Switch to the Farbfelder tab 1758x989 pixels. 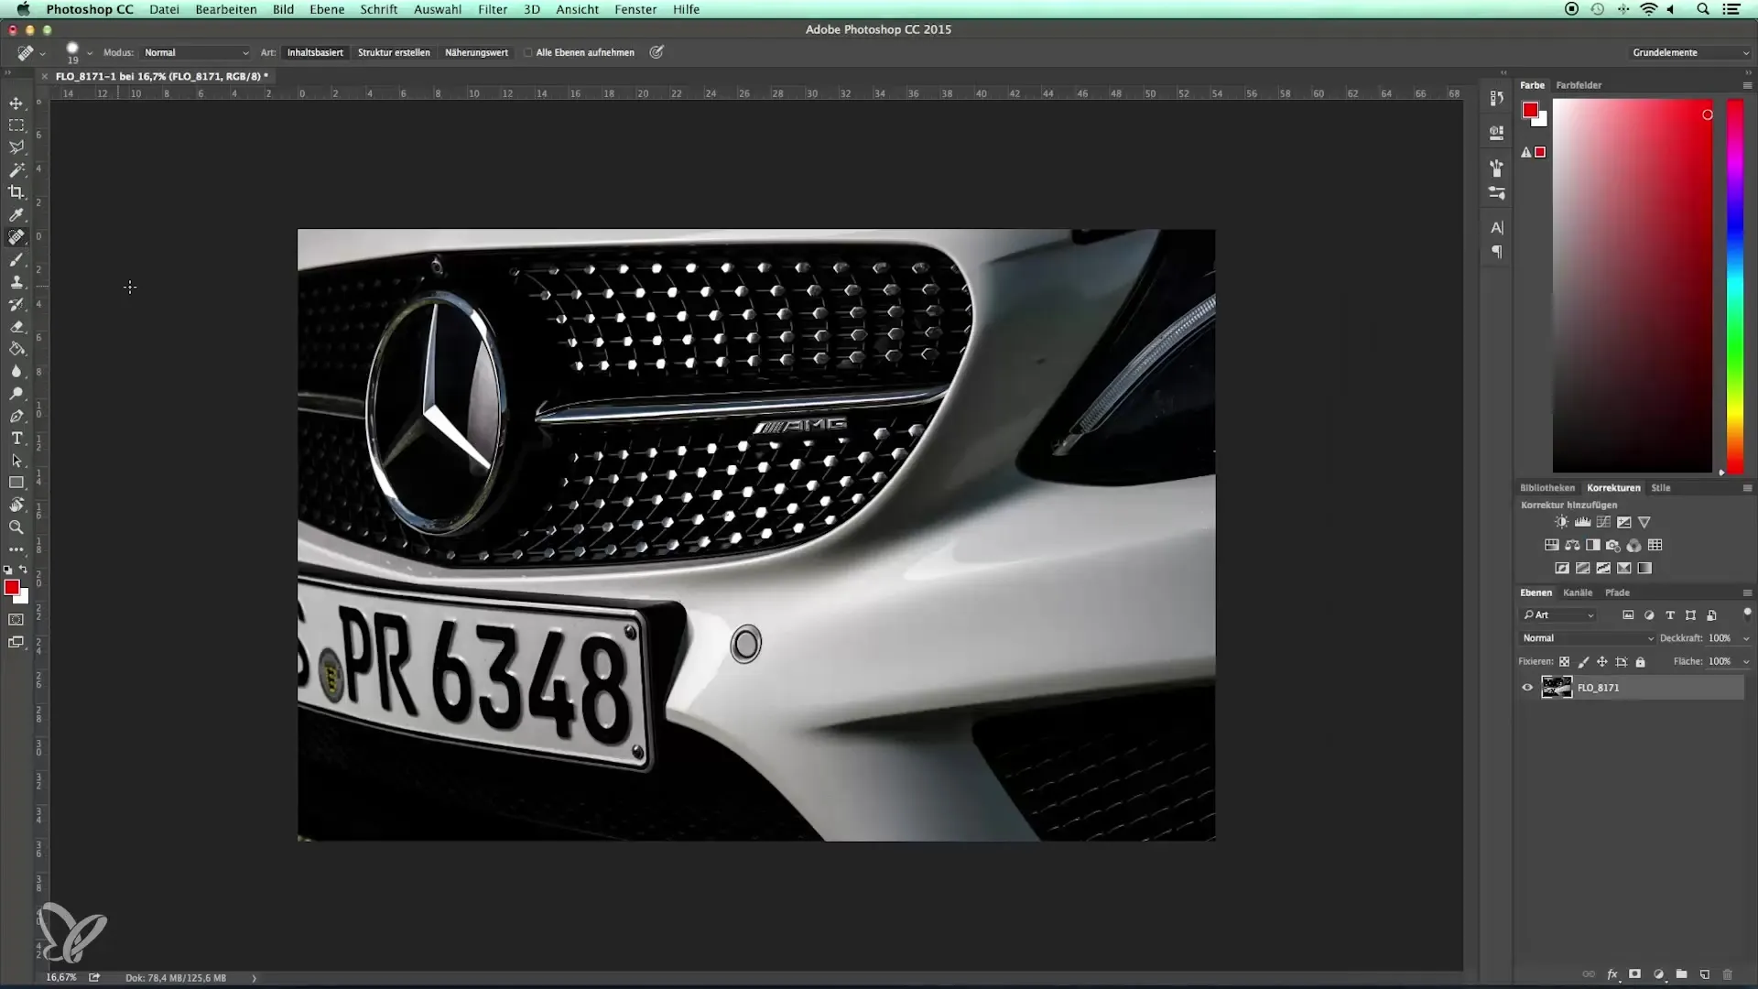(1579, 85)
